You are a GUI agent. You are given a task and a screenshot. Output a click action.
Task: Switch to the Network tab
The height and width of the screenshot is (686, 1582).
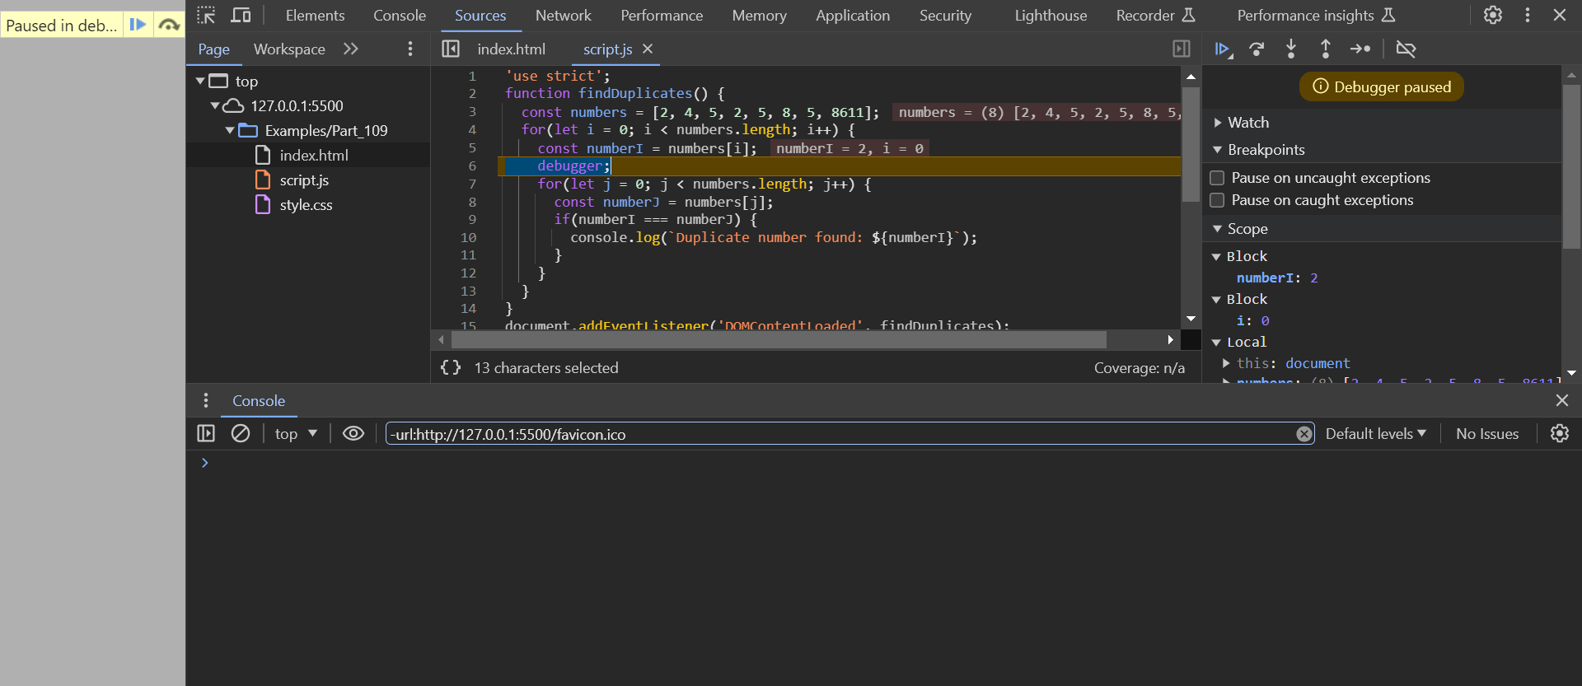pyautogui.click(x=563, y=16)
